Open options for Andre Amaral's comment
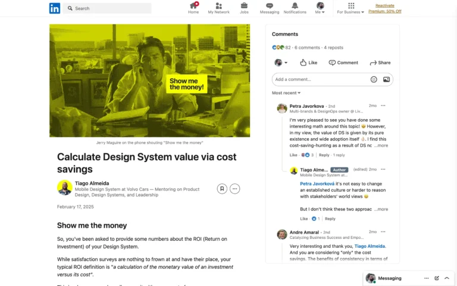The image size is (457, 286). tap(383, 232)
